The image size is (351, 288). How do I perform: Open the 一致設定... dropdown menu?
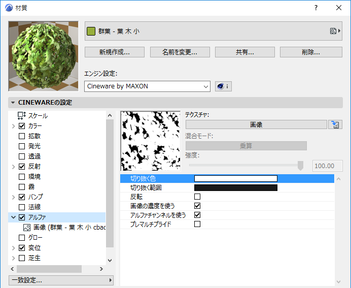pyautogui.click(x=61, y=280)
